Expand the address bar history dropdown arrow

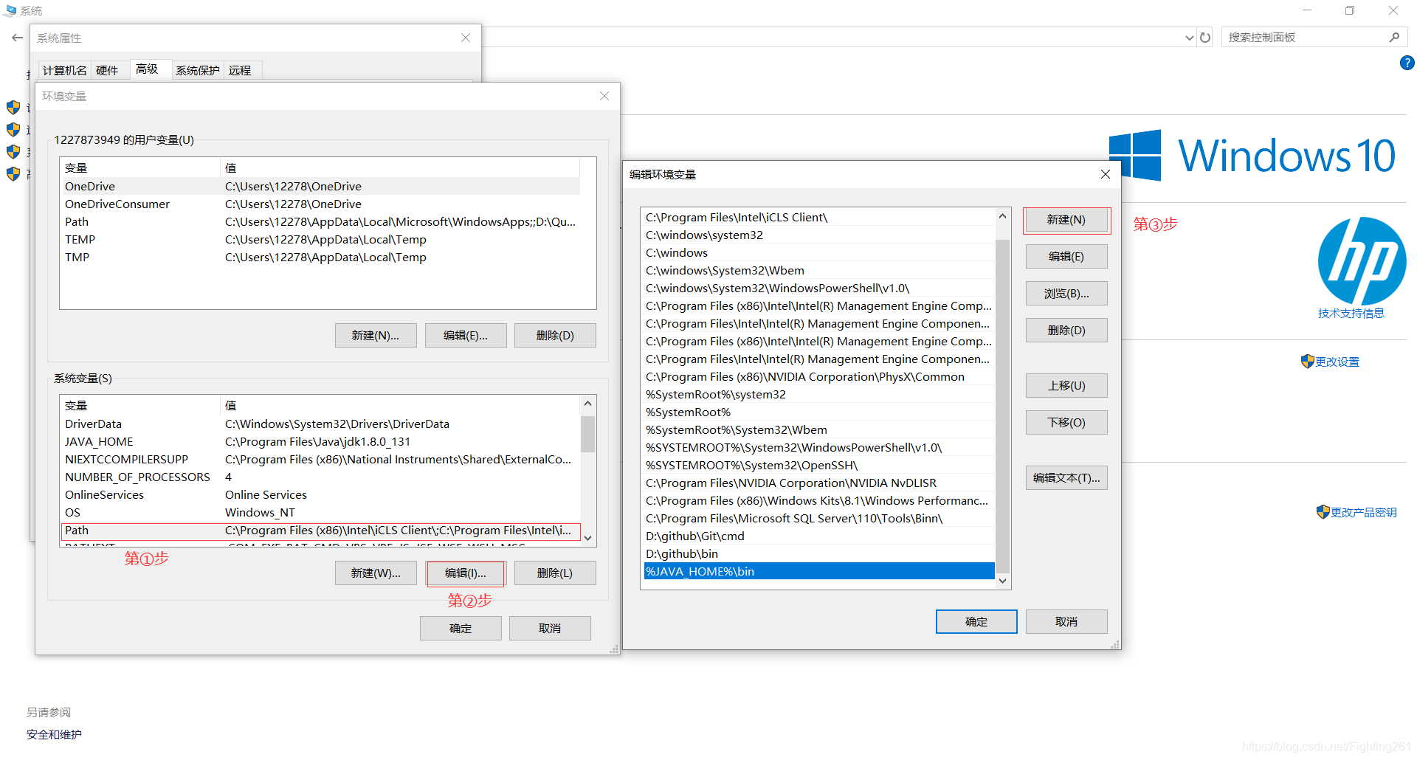1189,38
